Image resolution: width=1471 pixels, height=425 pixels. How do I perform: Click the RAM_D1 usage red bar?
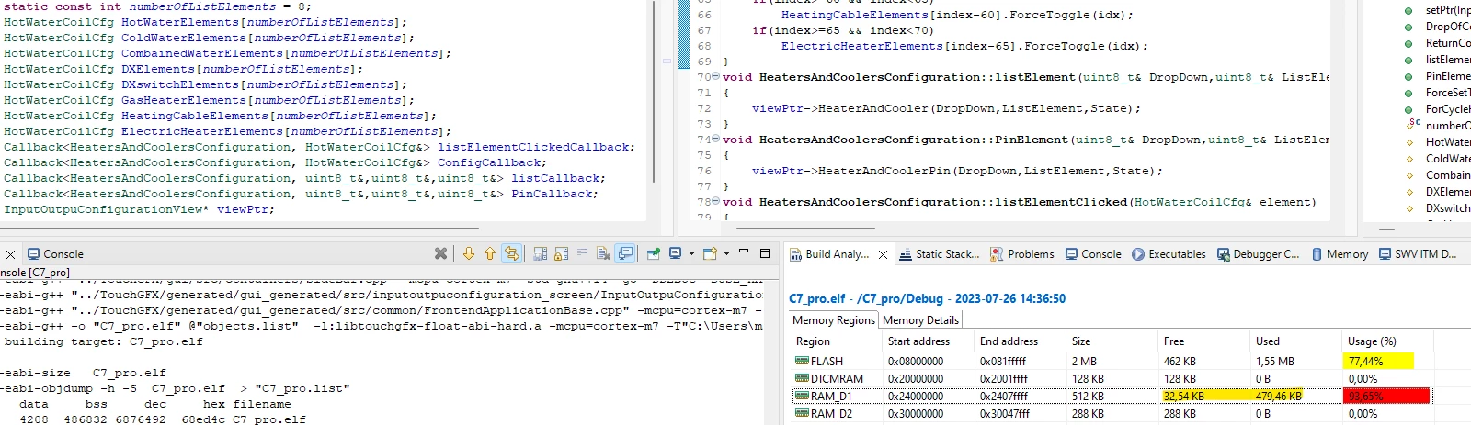(1387, 396)
